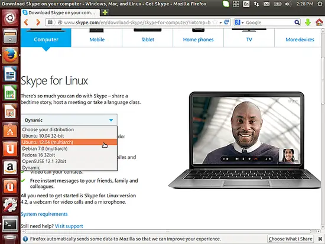Viewport: 325px width, 244px height.
Task: Switch to the TV tab
Action: pyautogui.click(x=249, y=38)
